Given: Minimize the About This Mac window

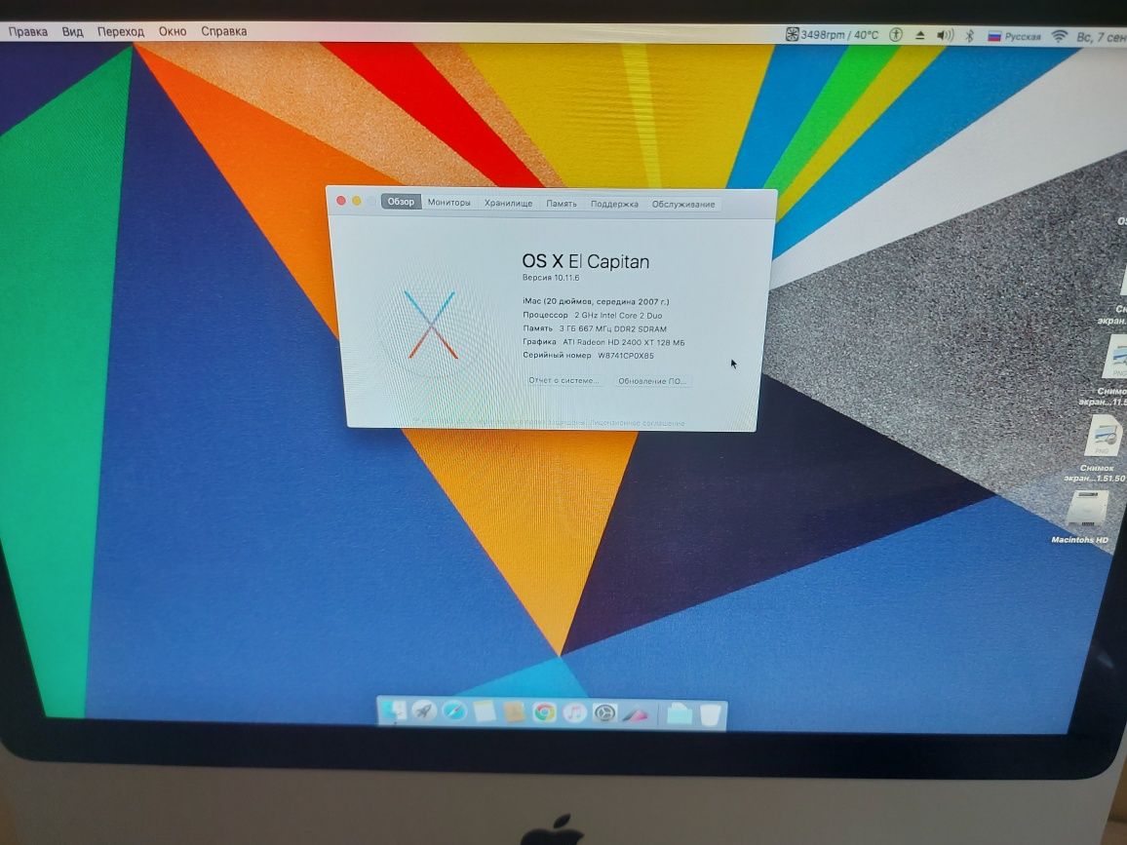Looking at the screenshot, I should 357,201.
